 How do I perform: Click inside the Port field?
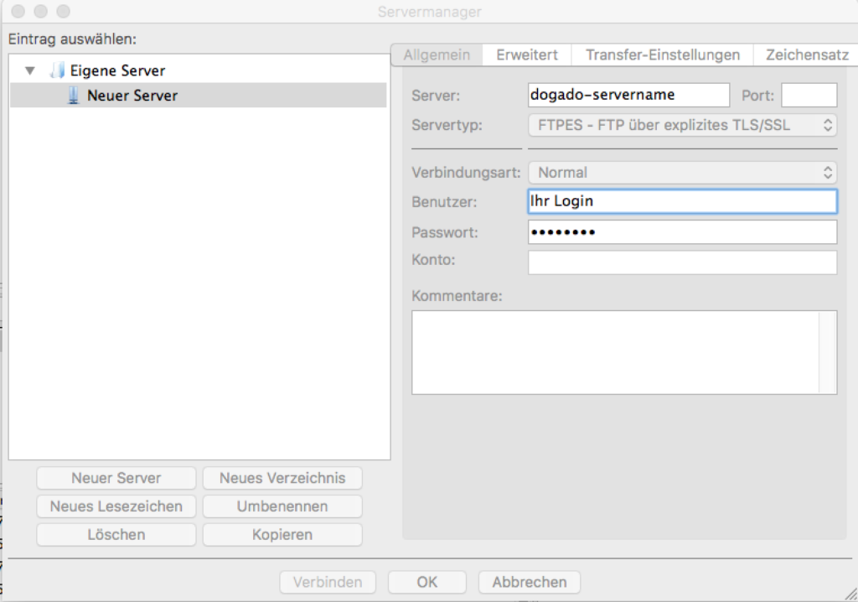pyautogui.click(x=809, y=95)
